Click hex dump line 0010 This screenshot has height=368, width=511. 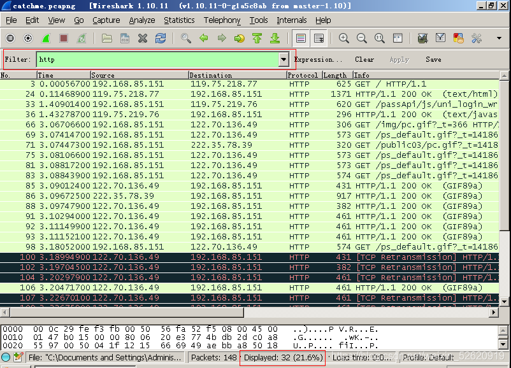pos(191,337)
